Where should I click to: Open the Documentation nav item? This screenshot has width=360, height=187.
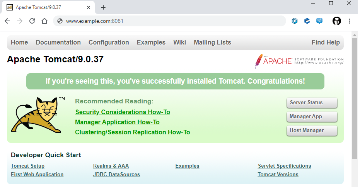click(x=58, y=42)
